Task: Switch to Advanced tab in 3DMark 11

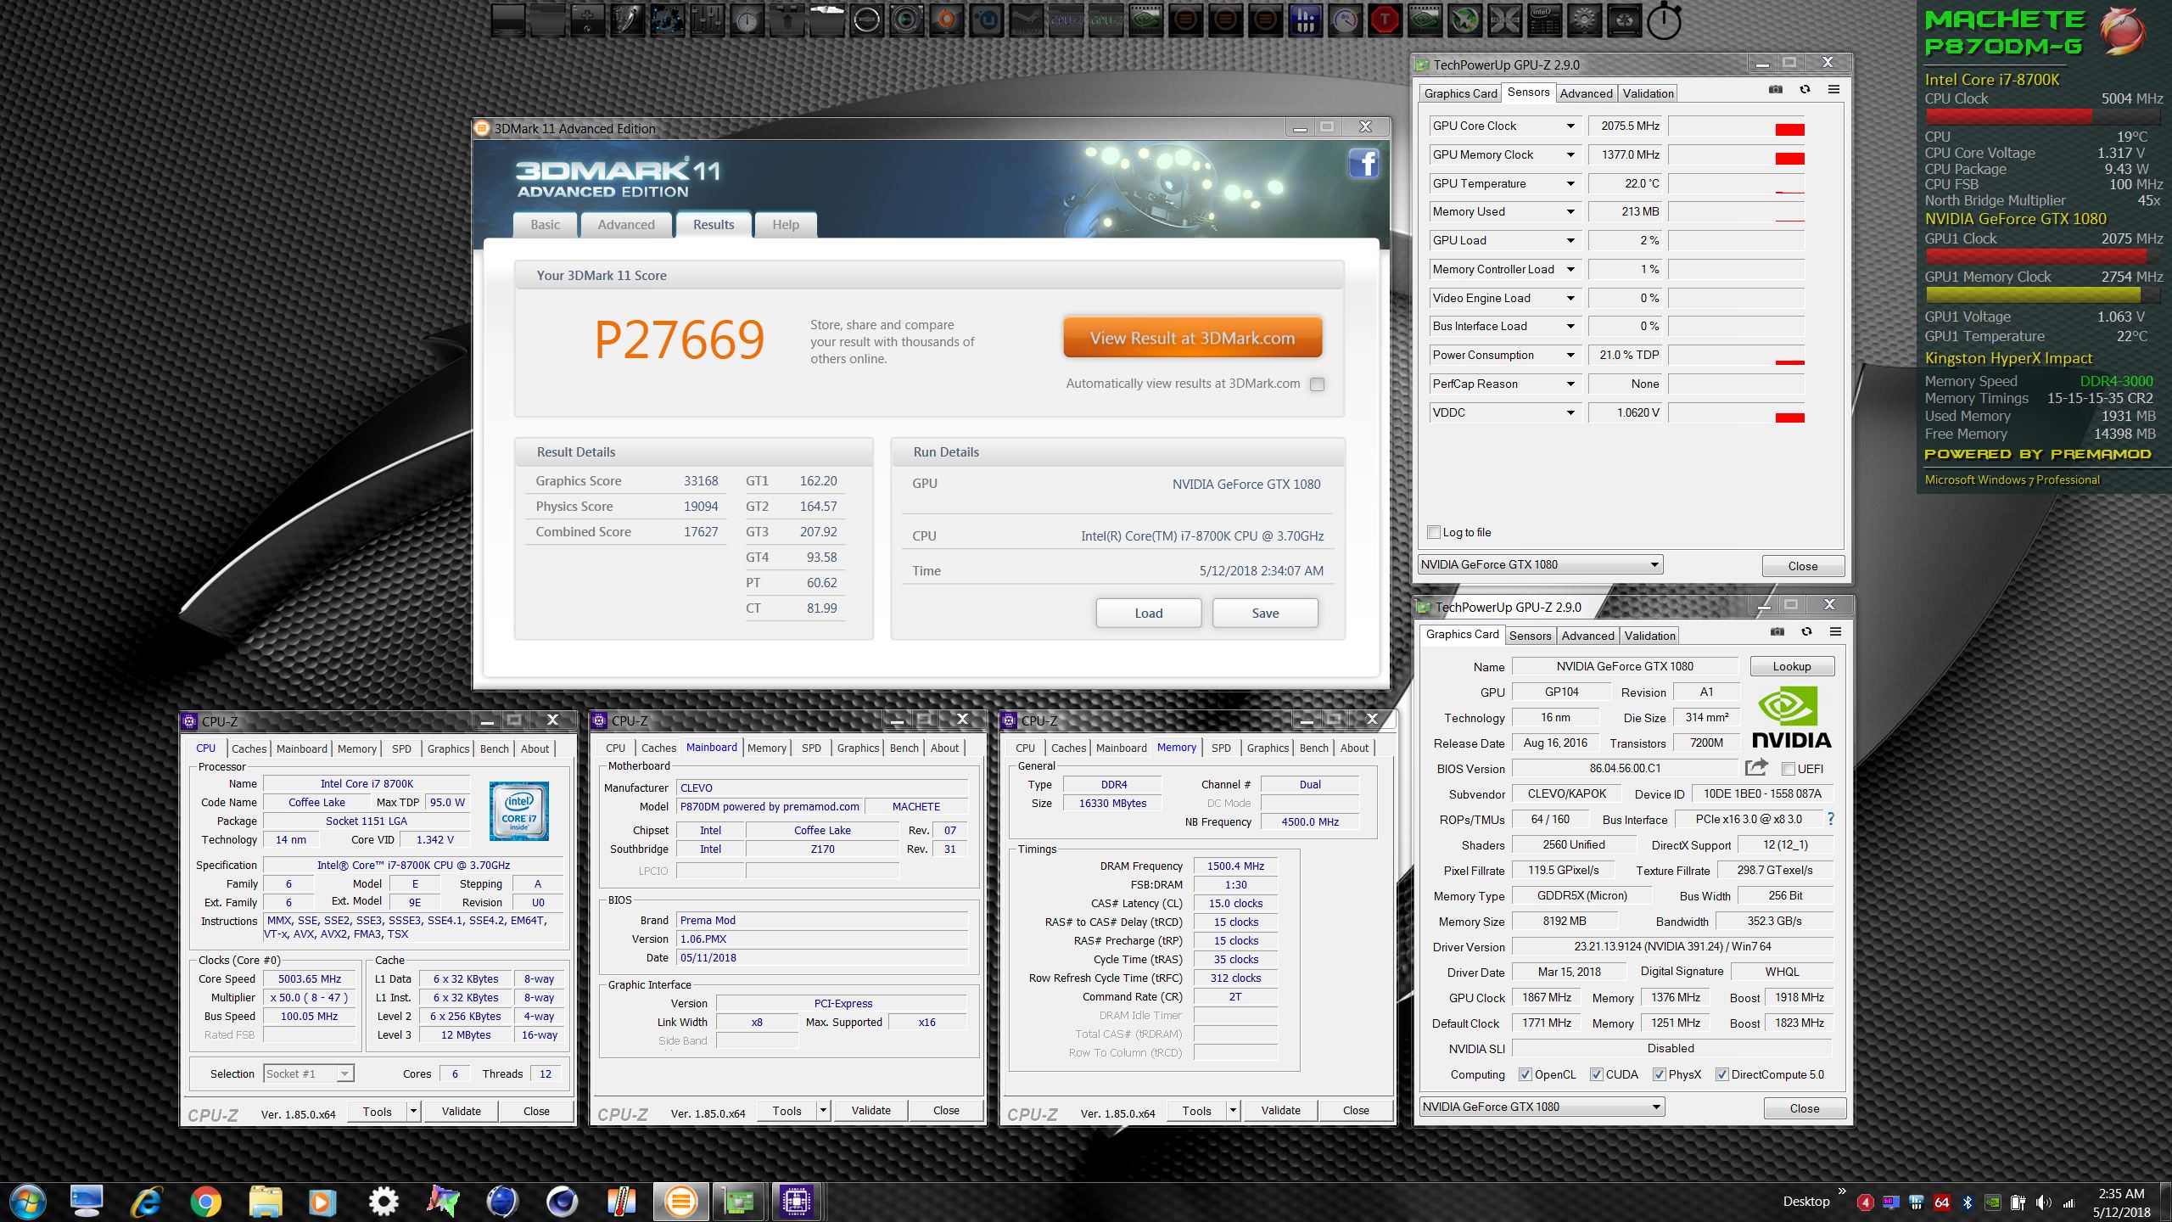Action: (x=626, y=225)
